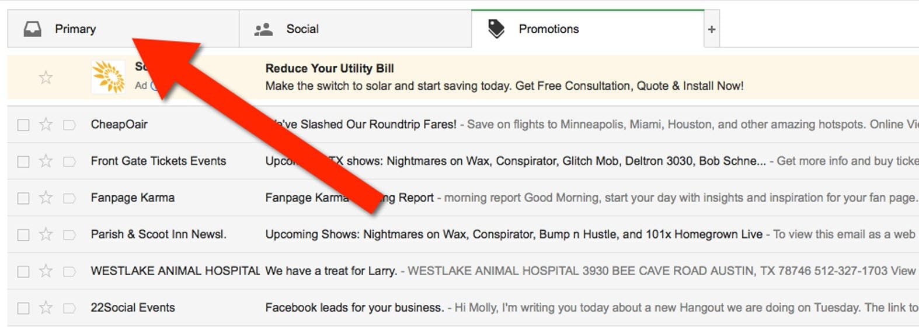This screenshot has height=327, width=919.
Task: Mark Fanpage Karma email as important
Action: point(69,198)
